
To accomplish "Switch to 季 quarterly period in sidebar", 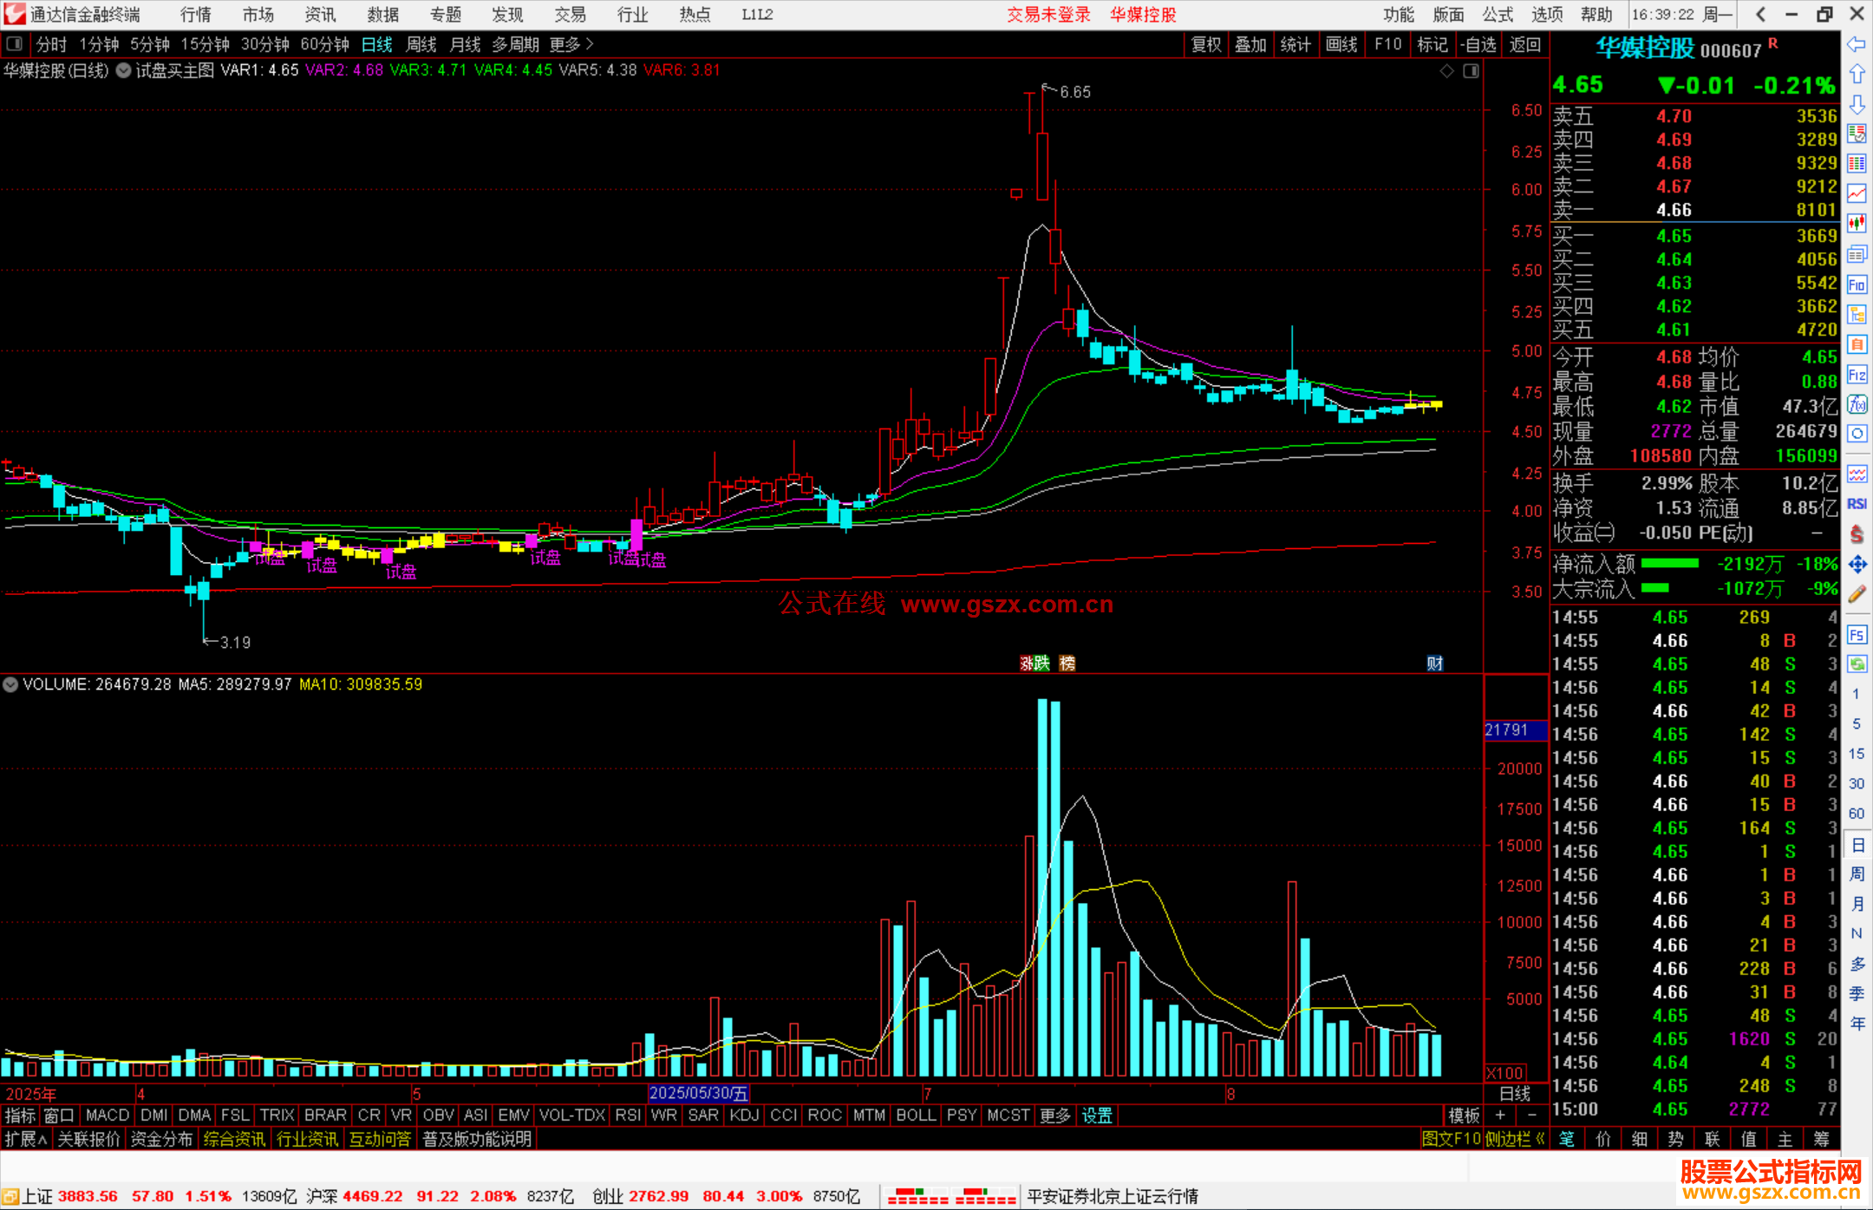I will click(x=1857, y=994).
